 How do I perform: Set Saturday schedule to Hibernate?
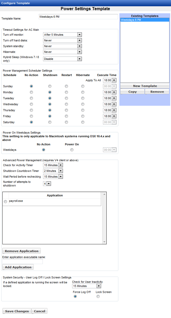tap(83, 122)
